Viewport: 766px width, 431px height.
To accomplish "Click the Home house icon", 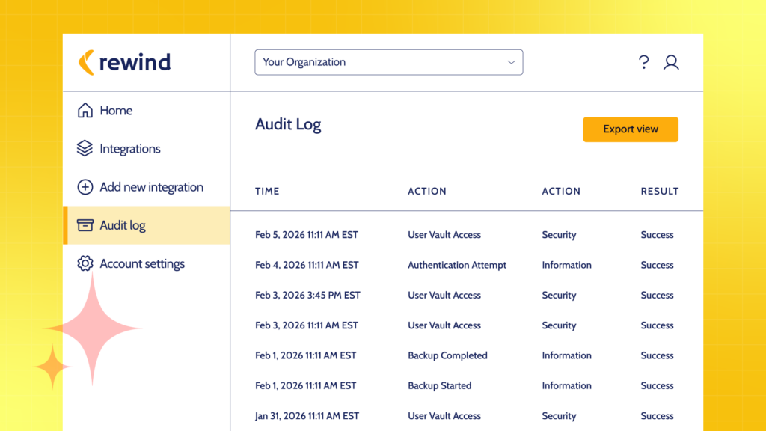I will point(85,111).
